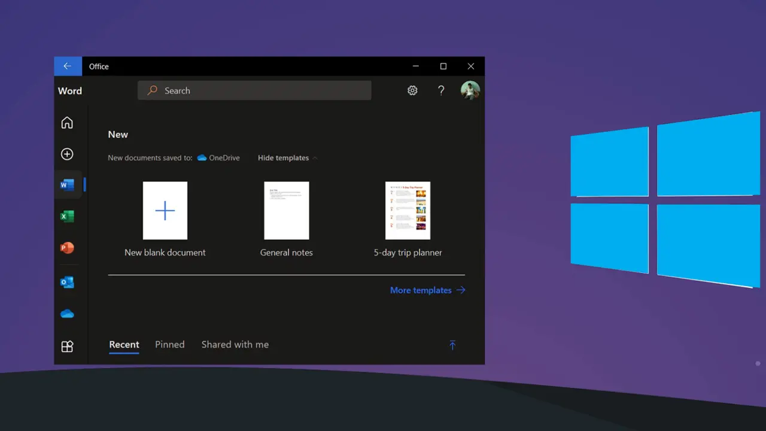This screenshot has width=766, height=431.
Task: Open the account profile picture
Action: coord(470,90)
